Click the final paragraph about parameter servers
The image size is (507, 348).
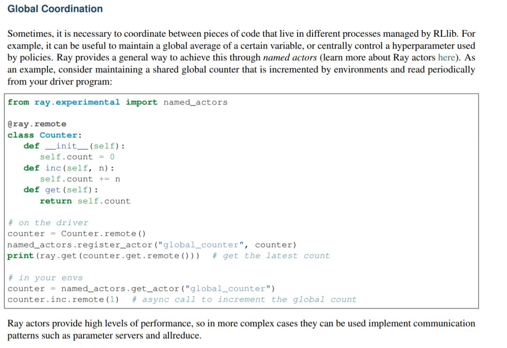tap(241, 329)
